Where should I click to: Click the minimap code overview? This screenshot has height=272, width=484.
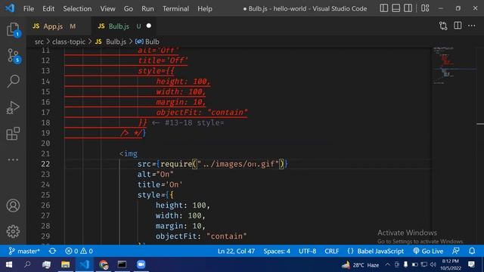(x=454, y=66)
